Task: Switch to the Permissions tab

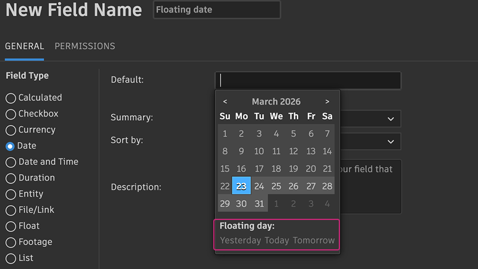Action: [x=85, y=46]
